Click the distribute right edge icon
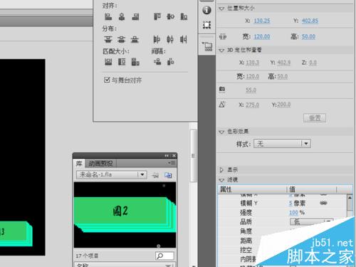The width and height of the screenshot is (356, 267). 184,39
